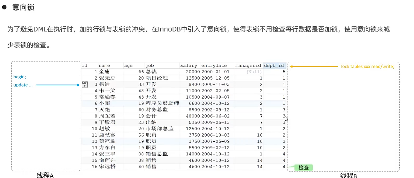Click the name cell 金庸
The image size is (414, 178).
104,72
